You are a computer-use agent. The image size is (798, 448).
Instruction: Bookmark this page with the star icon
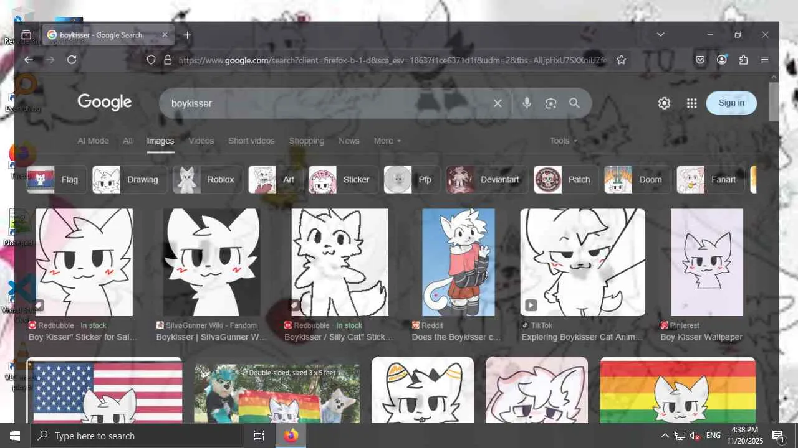[621, 60]
